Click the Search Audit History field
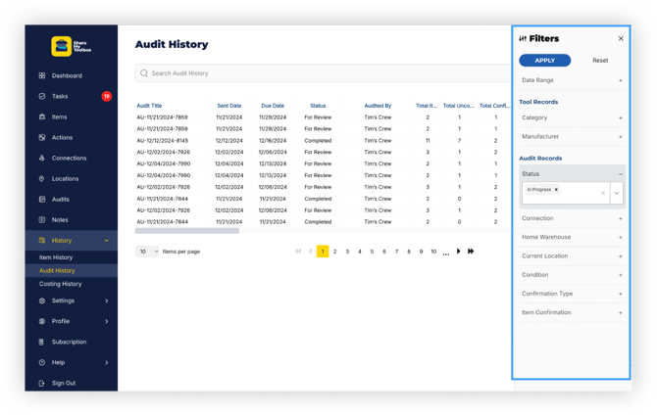The width and height of the screenshot is (657, 416). [x=325, y=73]
